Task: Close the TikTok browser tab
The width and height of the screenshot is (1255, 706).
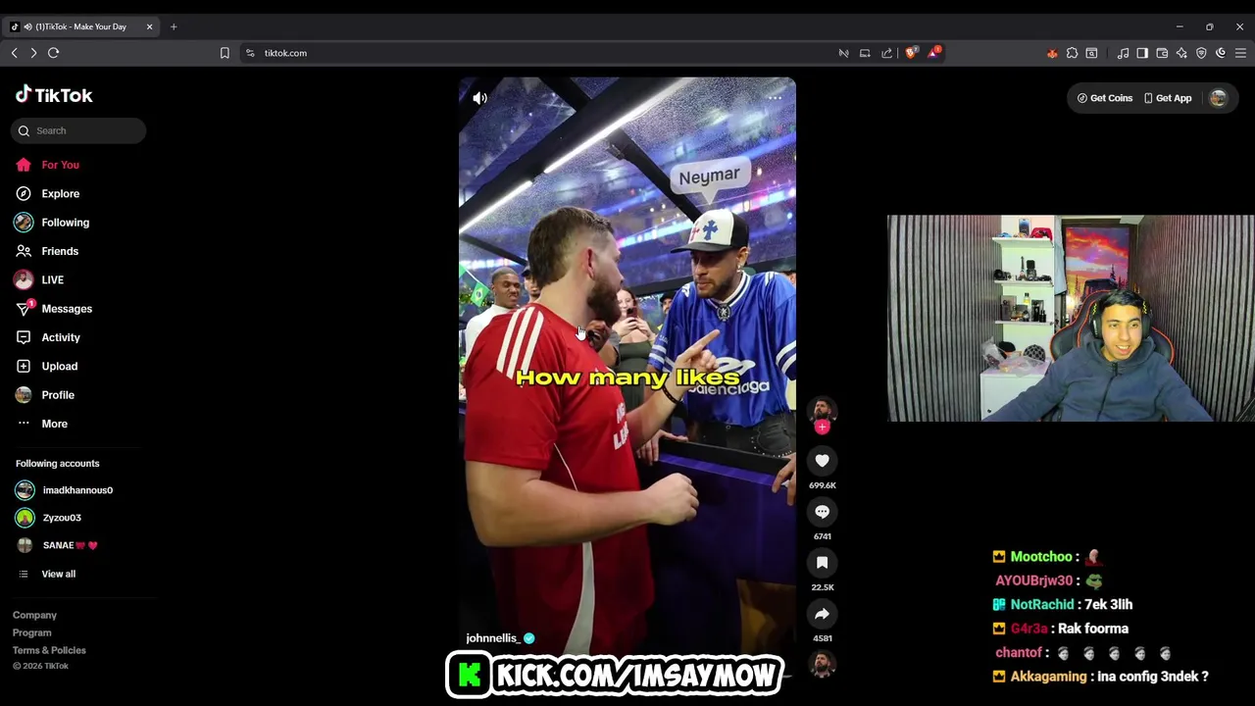Action: click(149, 26)
